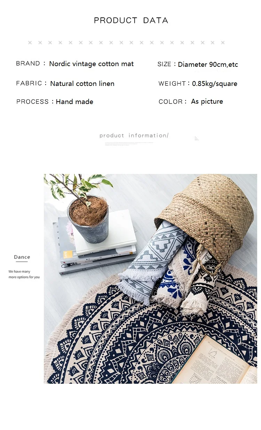Viewport: 261px width, 430px height.
Task: Click the rolled grey geometric rug
Action: point(152,259)
